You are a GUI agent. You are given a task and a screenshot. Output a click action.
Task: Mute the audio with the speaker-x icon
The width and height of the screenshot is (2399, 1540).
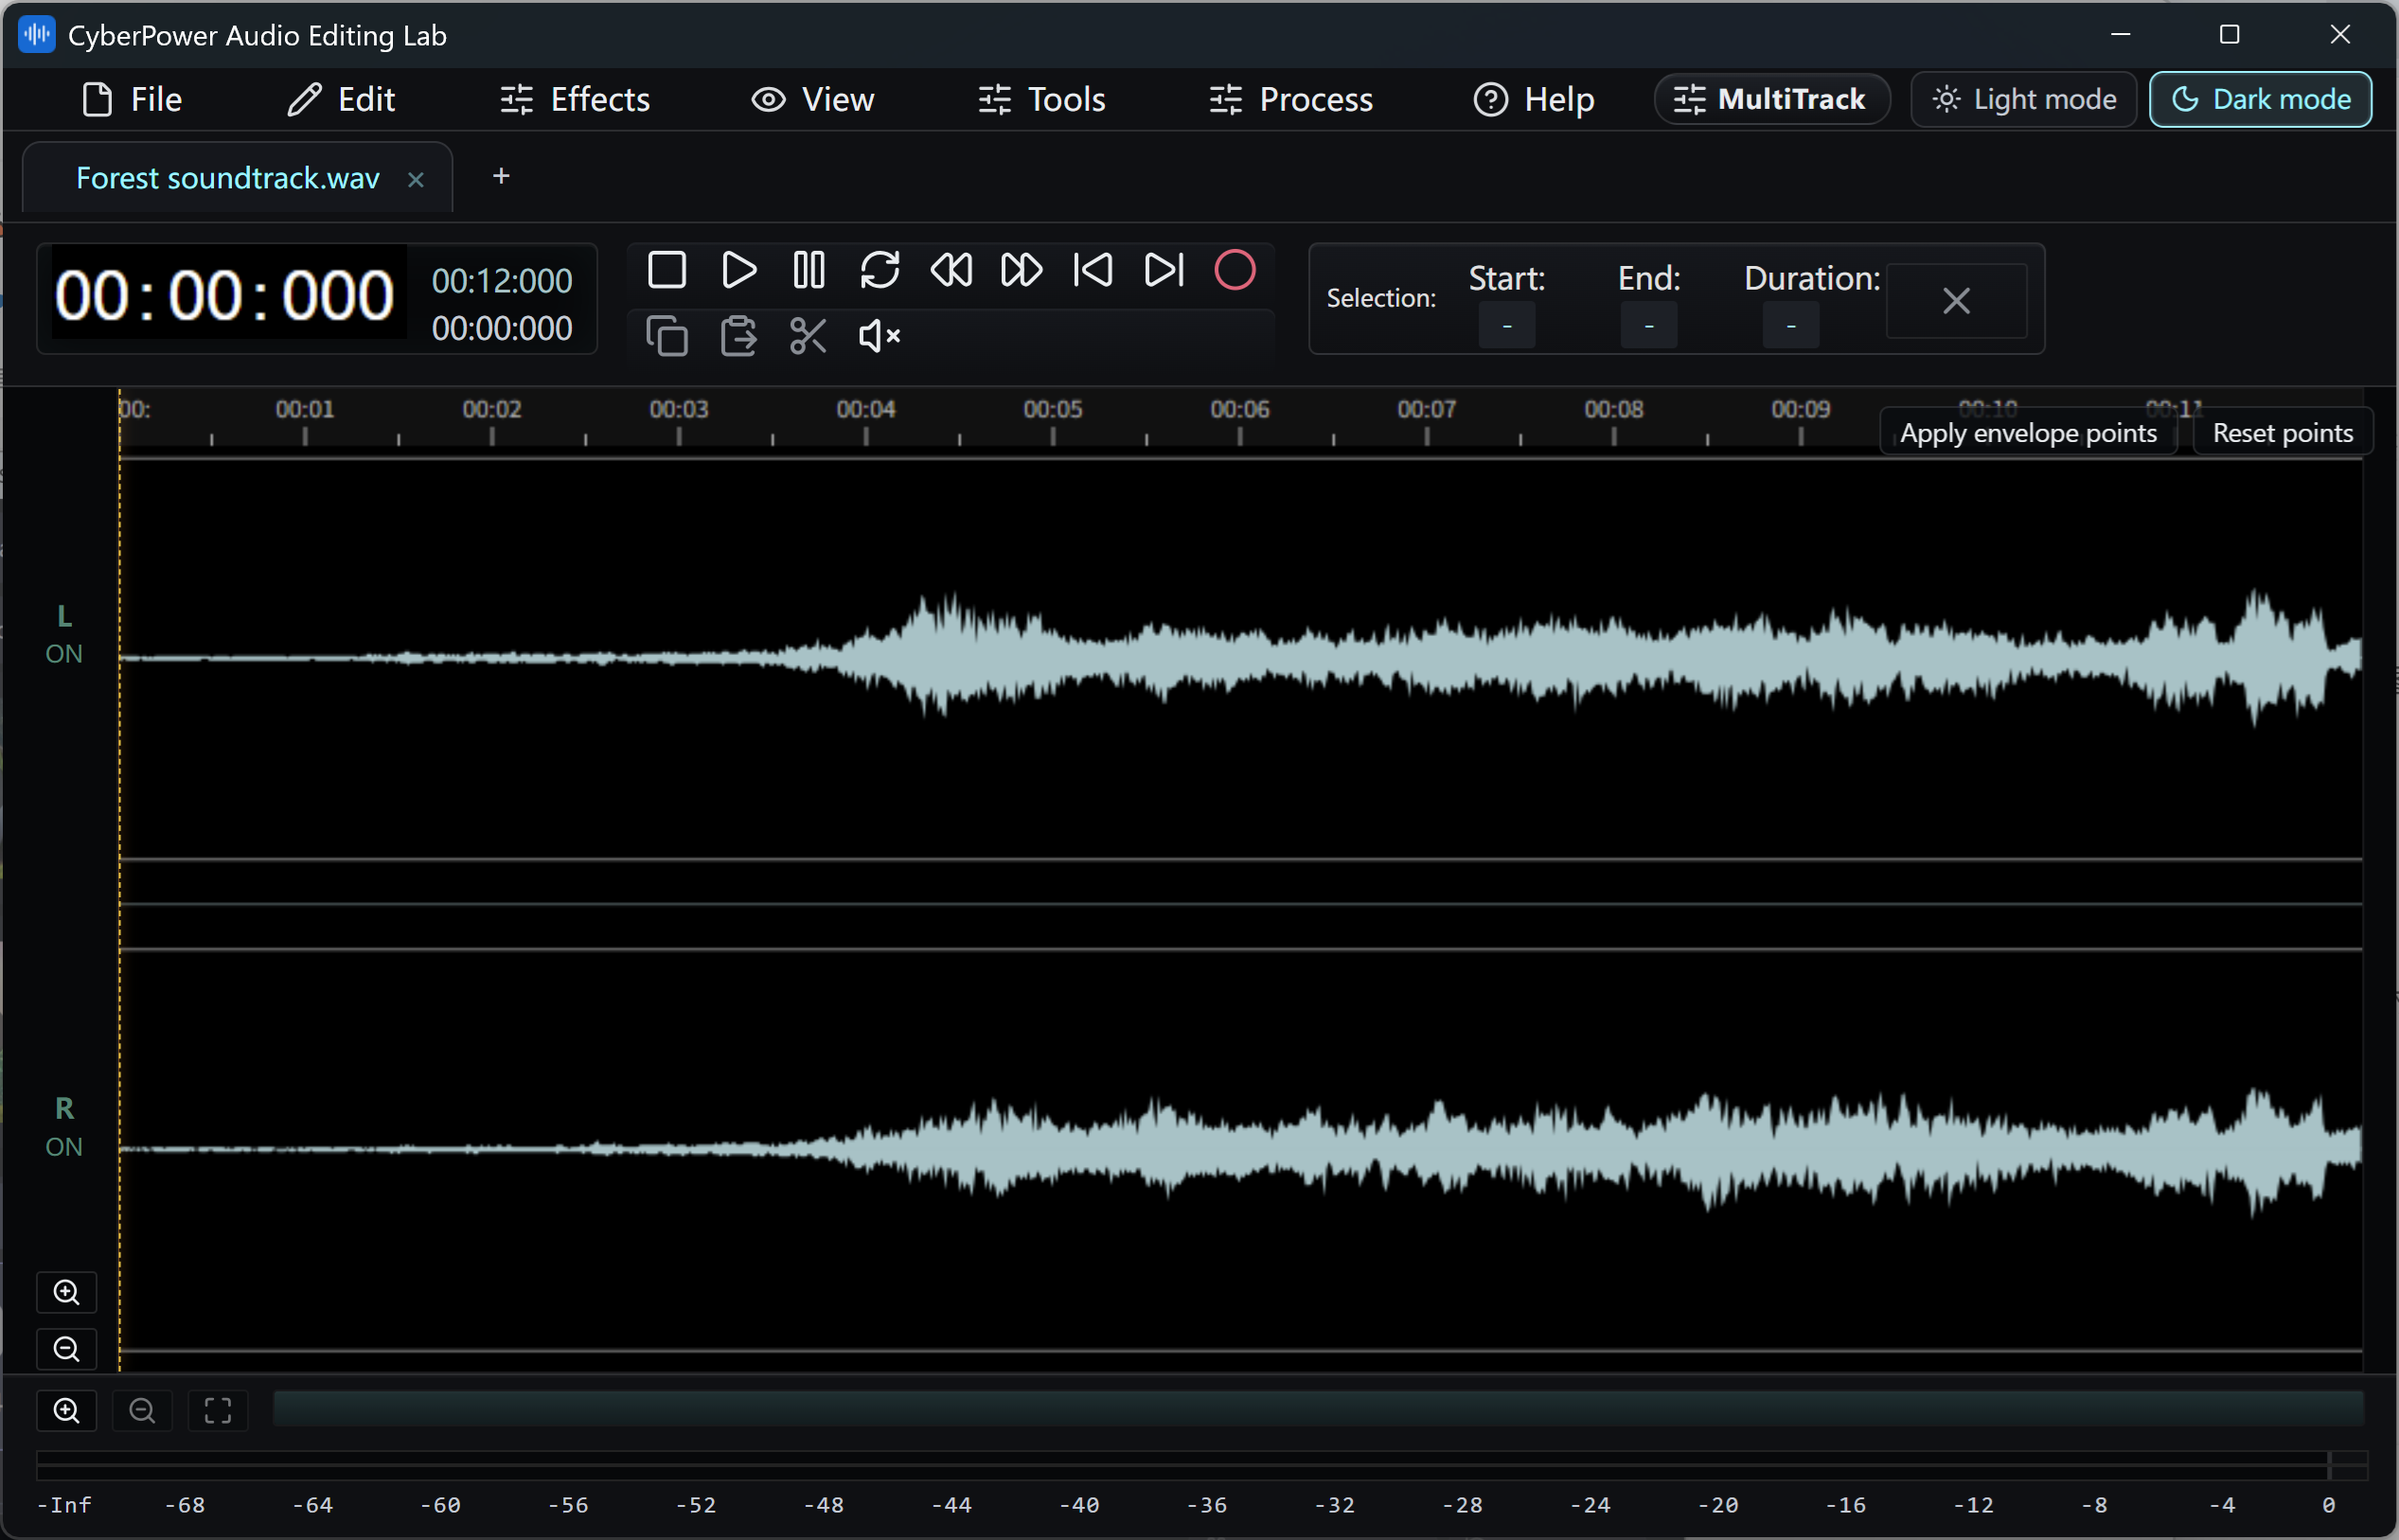pos(880,336)
